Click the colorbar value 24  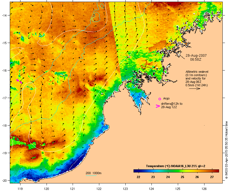point(168,177)
